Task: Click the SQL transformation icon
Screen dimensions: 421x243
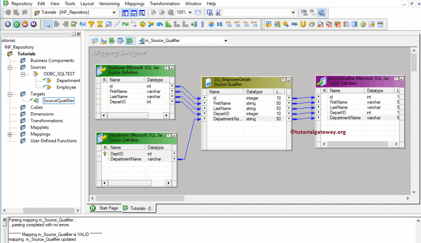Action: [294, 24]
